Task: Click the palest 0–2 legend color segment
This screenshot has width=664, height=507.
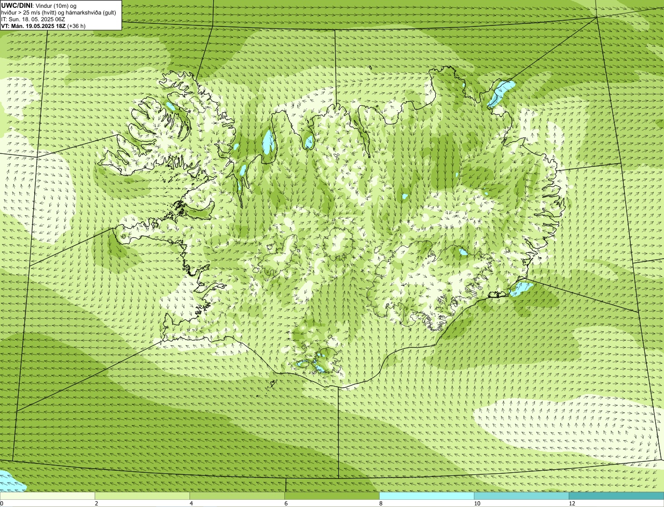Action: point(47,496)
